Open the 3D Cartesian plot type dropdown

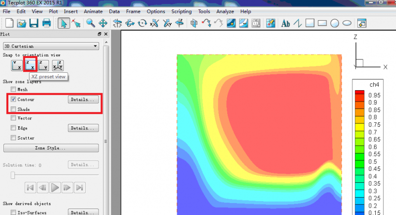pyautogui.click(x=51, y=46)
